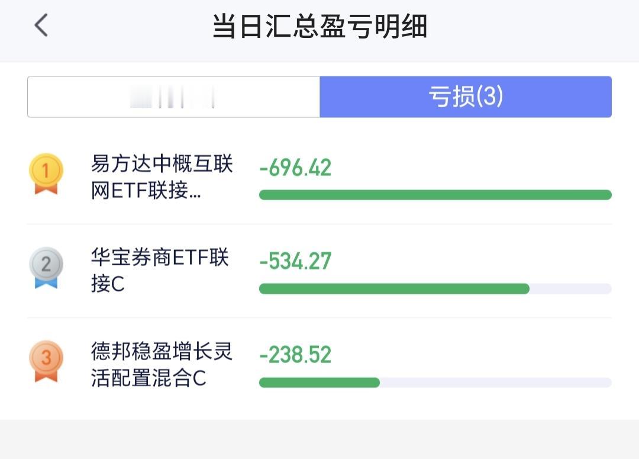Go back using the left arrow icon
This screenshot has height=459, width=639.
41,25
